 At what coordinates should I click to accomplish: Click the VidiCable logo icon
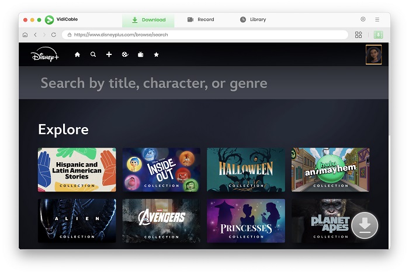click(49, 19)
